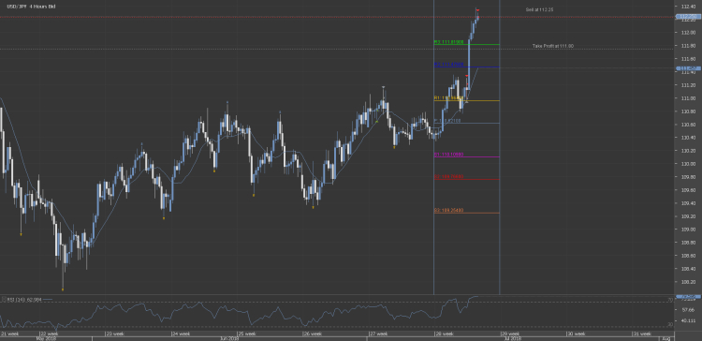Select the orange S3 support line
The image size is (702, 341).
(x=466, y=213)
